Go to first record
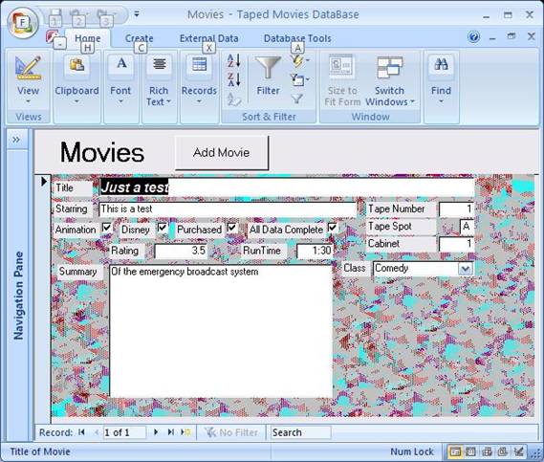 pyautogui.click(x=81, y=432)
